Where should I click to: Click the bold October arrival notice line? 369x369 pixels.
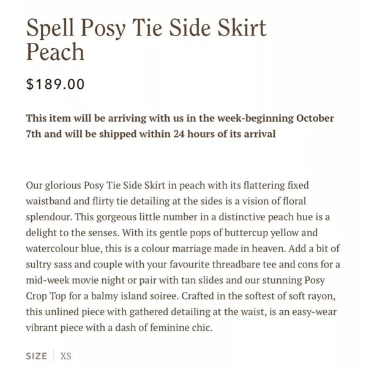[x=180, y=118]
